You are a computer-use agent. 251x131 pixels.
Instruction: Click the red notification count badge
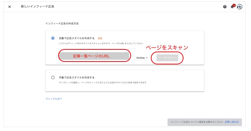coord(234,5)
